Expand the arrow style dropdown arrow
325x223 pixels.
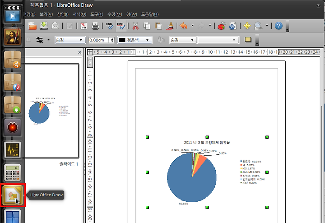pyautogui.click(x=48, y=40)
